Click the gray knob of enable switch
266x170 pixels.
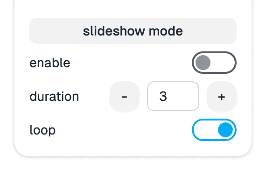(203, 63)
